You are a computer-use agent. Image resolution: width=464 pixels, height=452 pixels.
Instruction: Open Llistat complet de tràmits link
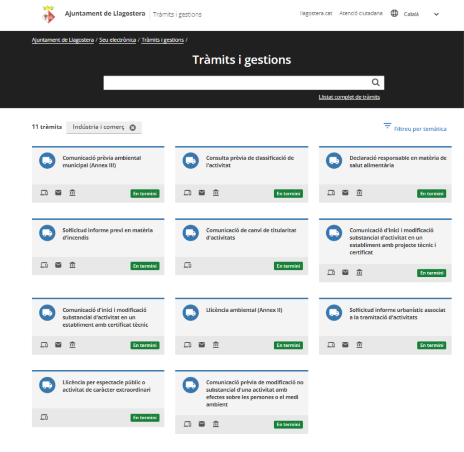pyautogui.click(x=349, y=97)
